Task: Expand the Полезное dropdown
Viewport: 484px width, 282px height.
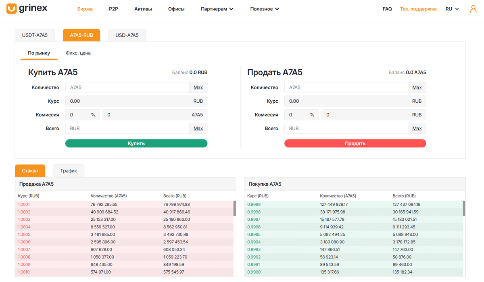Action: 265,9
